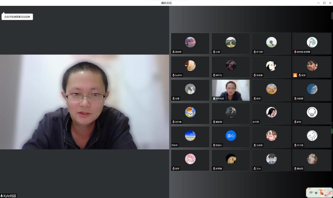Click the IME 中 language indicator
The image size is (333, 198).
tap(311, 192)
